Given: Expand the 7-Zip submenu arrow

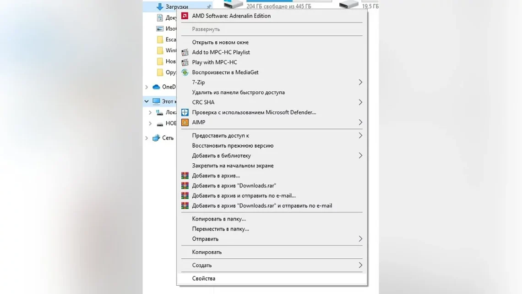Looking at the screenshot, I should 360,82.
